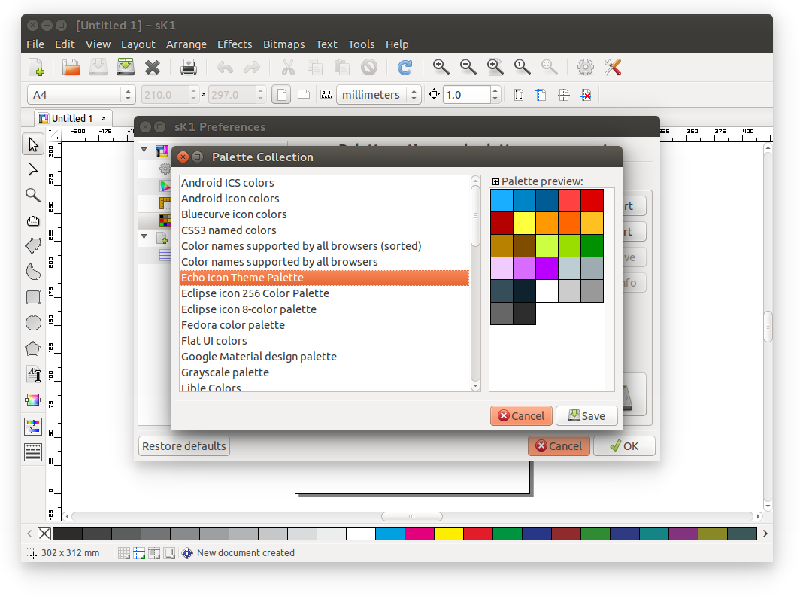
Task: Select Google Material design palette entry
Action: (x=325, y=357)
